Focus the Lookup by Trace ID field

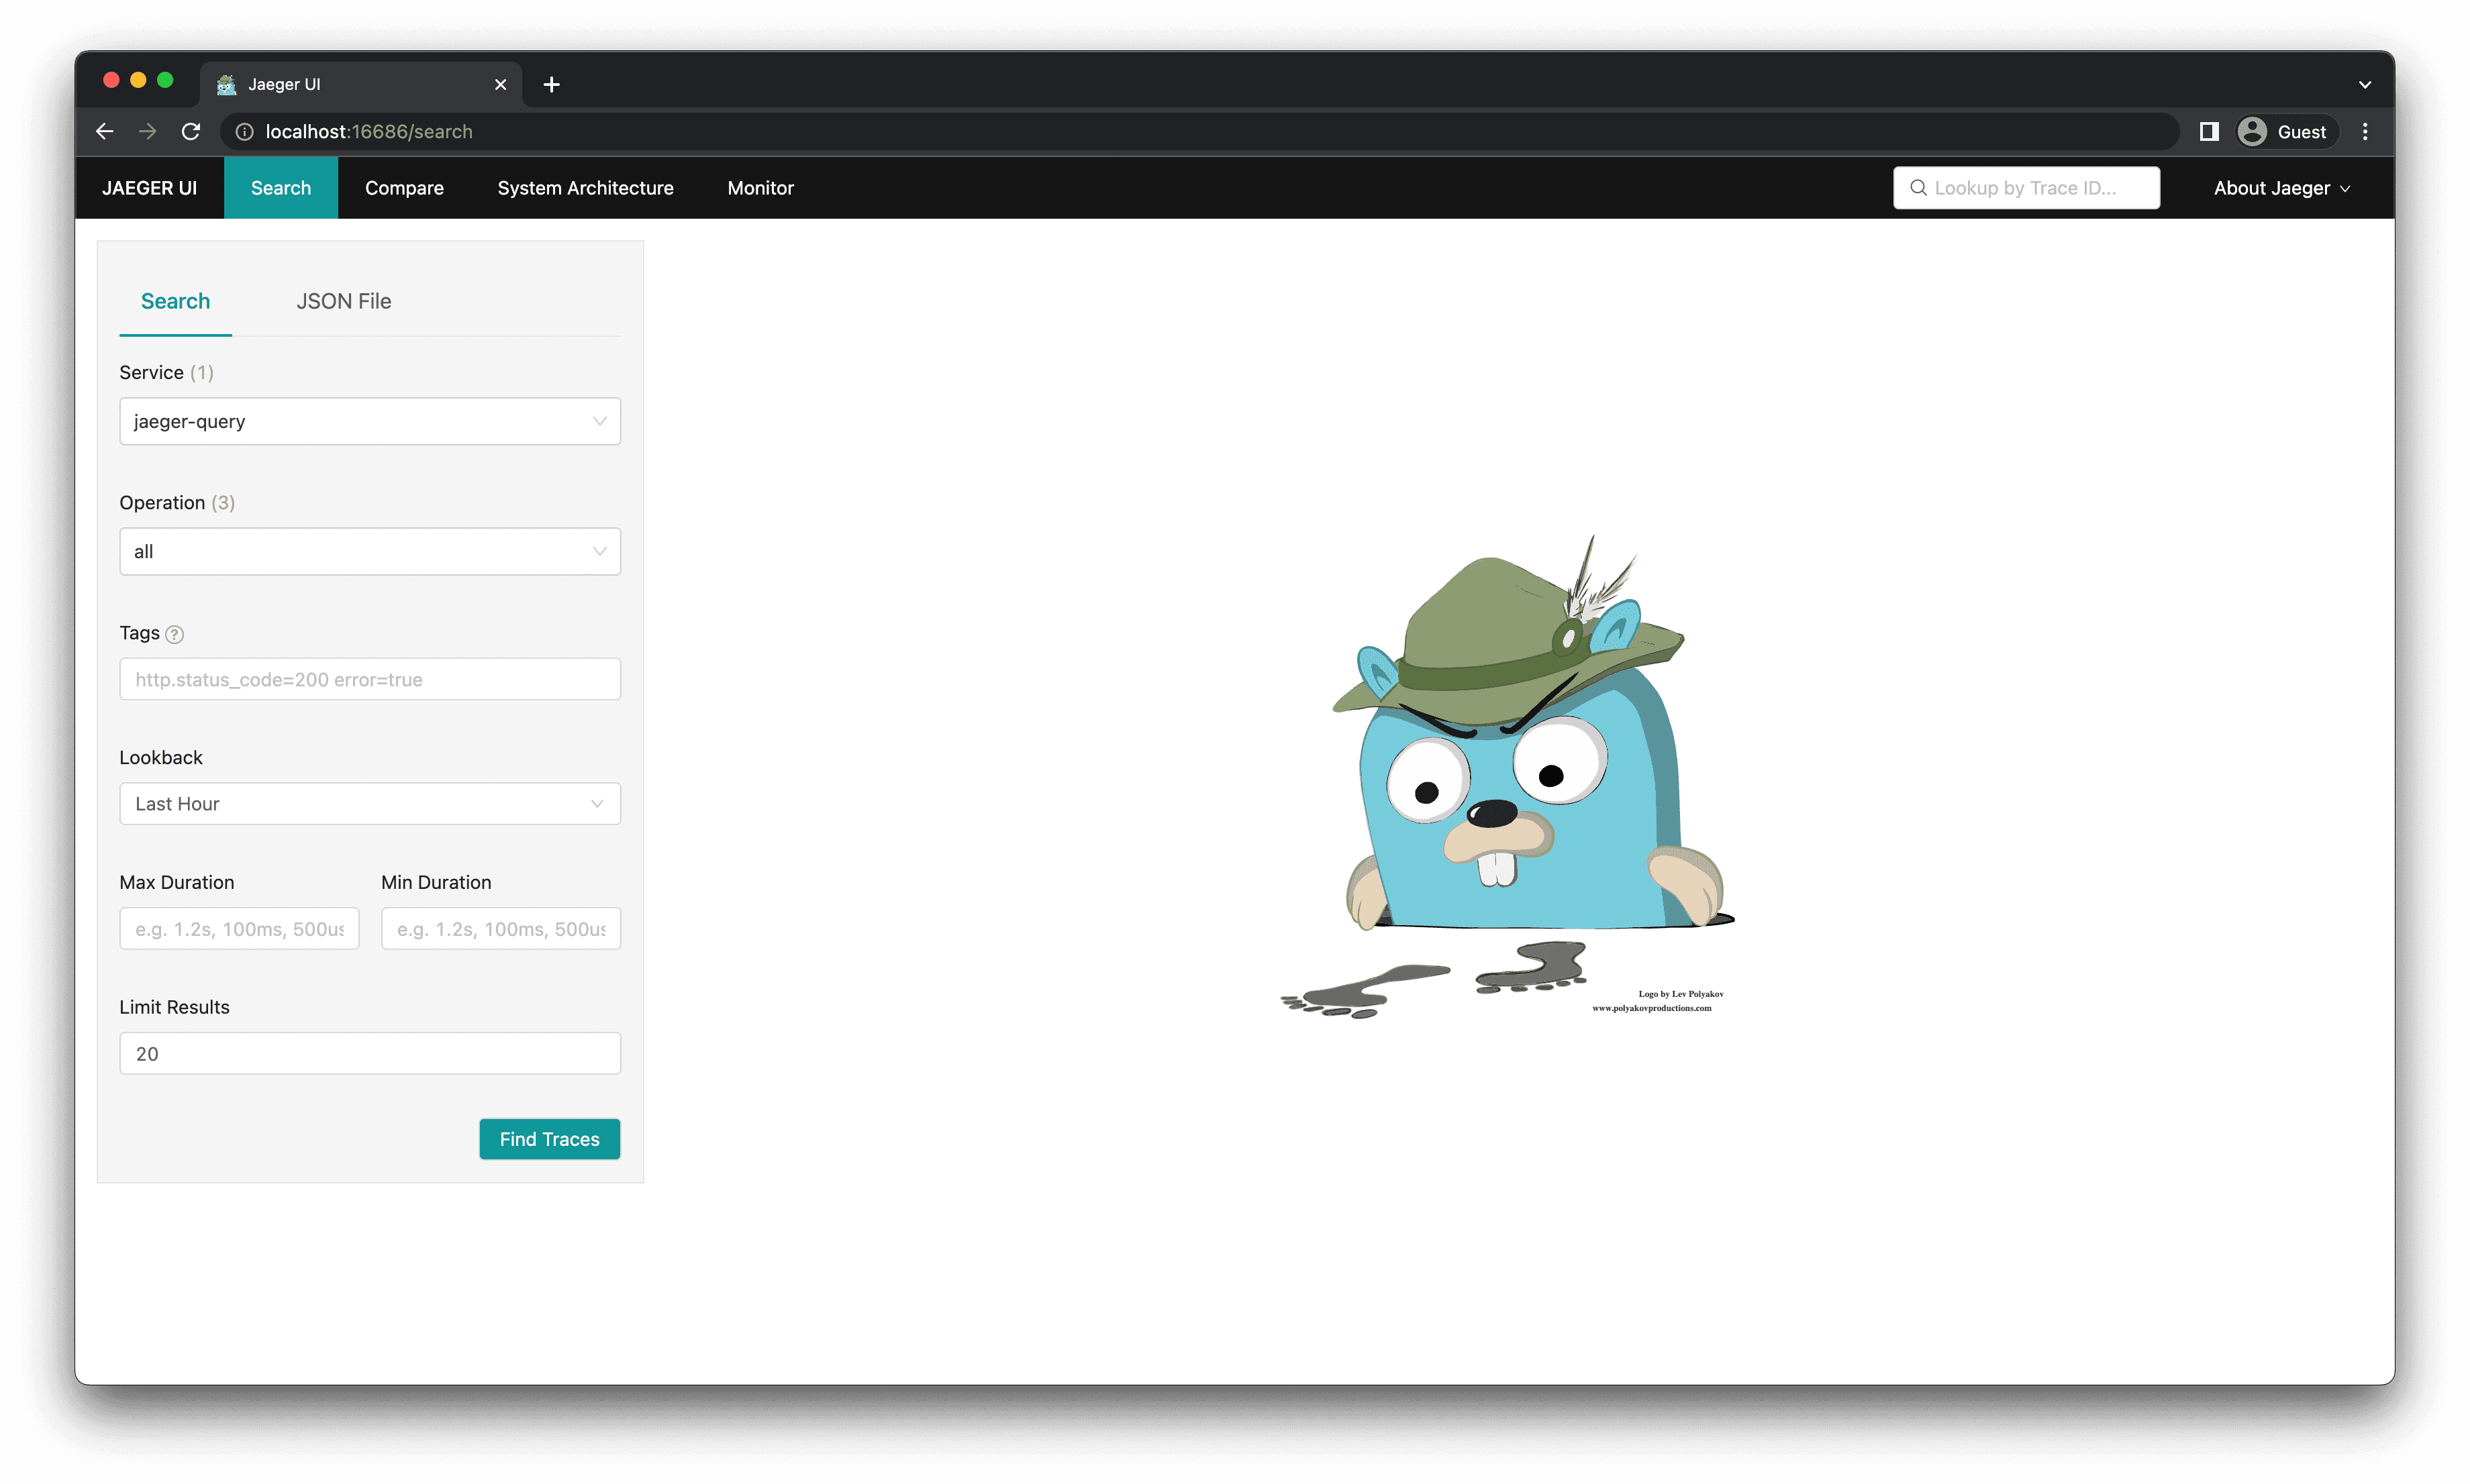[x=2036, y=188]
